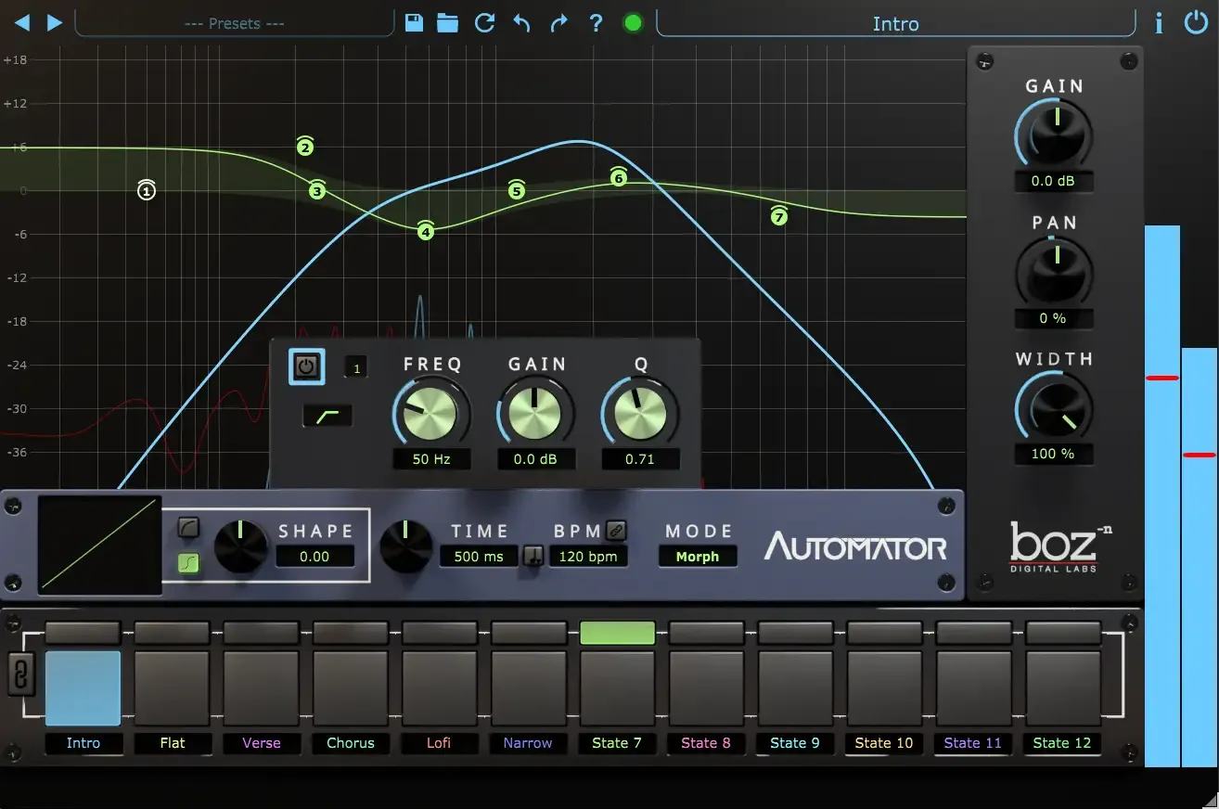Trigger the Verse state pad

point(262,687)
